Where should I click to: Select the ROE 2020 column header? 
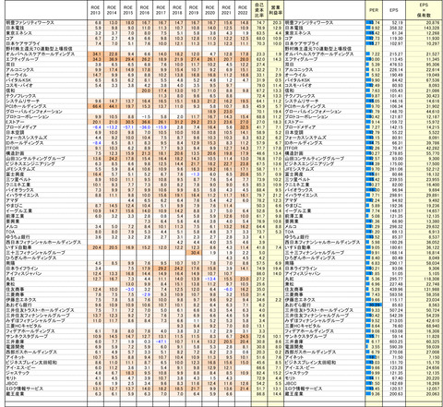point(210,10)
